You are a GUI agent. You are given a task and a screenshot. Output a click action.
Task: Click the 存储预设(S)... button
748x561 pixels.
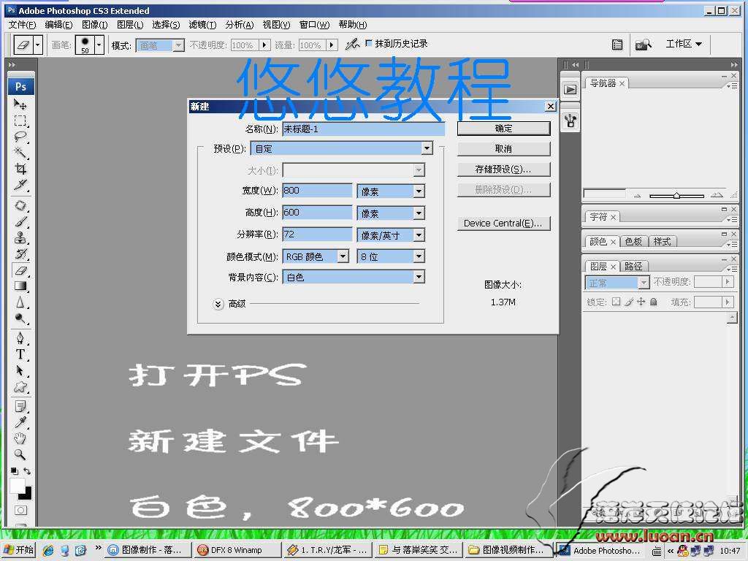[x=504, y=169]
